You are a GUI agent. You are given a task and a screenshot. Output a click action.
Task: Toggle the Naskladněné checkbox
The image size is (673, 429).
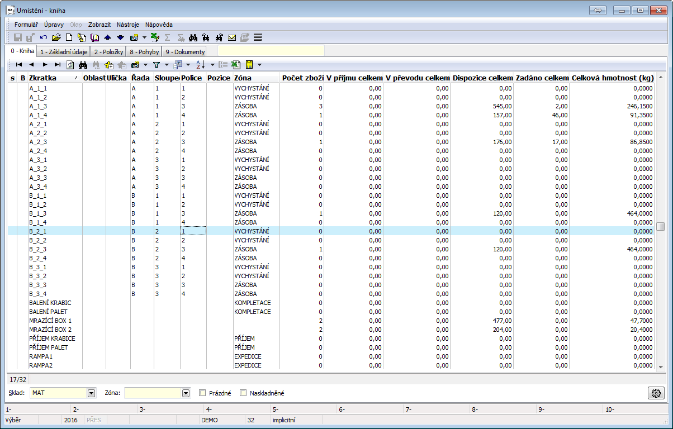[243, 393]
